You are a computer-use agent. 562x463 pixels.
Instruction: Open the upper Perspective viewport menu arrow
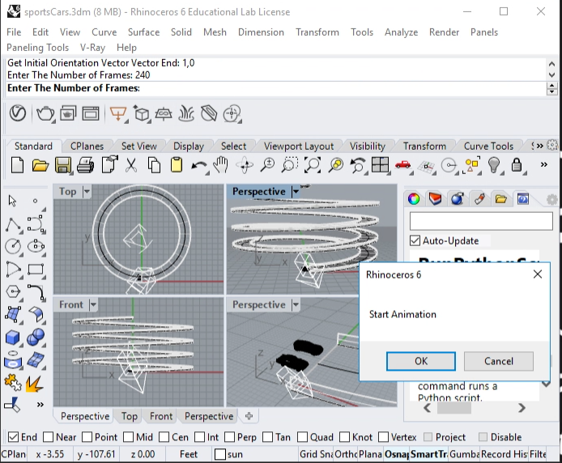tap(296, 192)
